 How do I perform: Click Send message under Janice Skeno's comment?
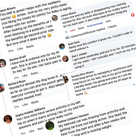(95, 25)
